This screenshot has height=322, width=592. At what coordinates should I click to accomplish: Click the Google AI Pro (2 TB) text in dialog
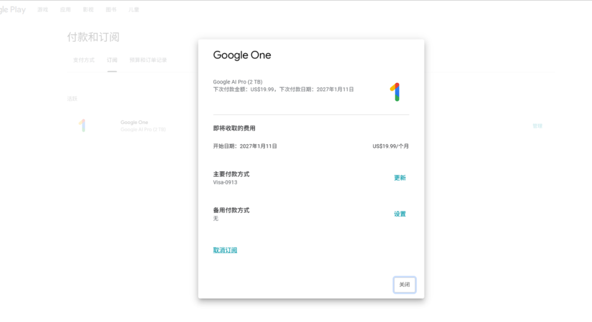(237, 82)
